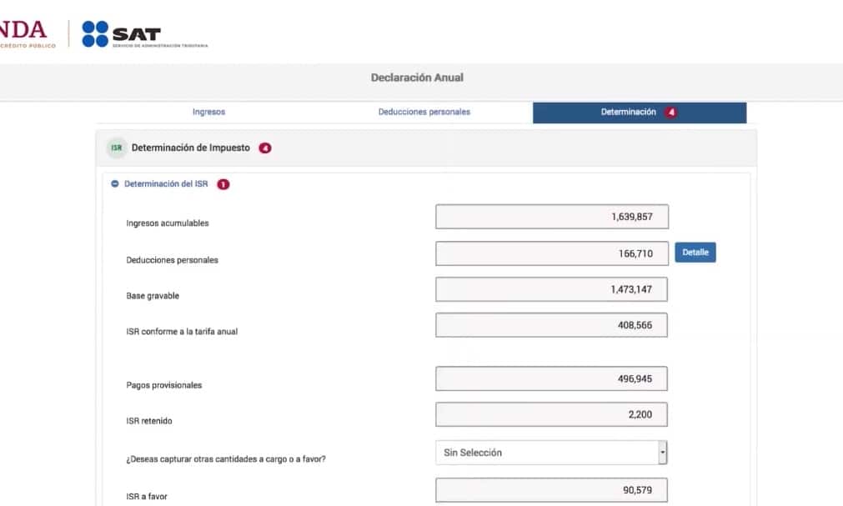
Task: Open the otras cantidades dropdown arrow
Action: [x=663, y=453]
